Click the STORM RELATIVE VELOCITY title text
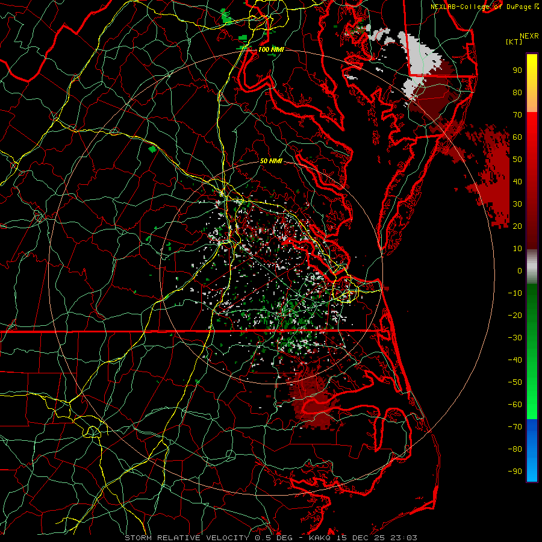The image size is (542, 542). click(x=187, y=538)
